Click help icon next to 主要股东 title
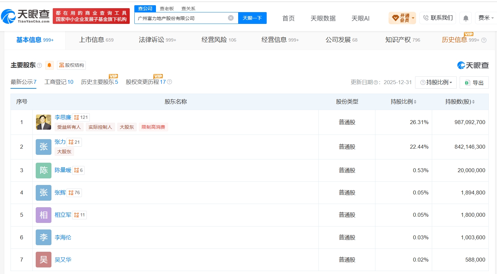 [x=39, y=65]
